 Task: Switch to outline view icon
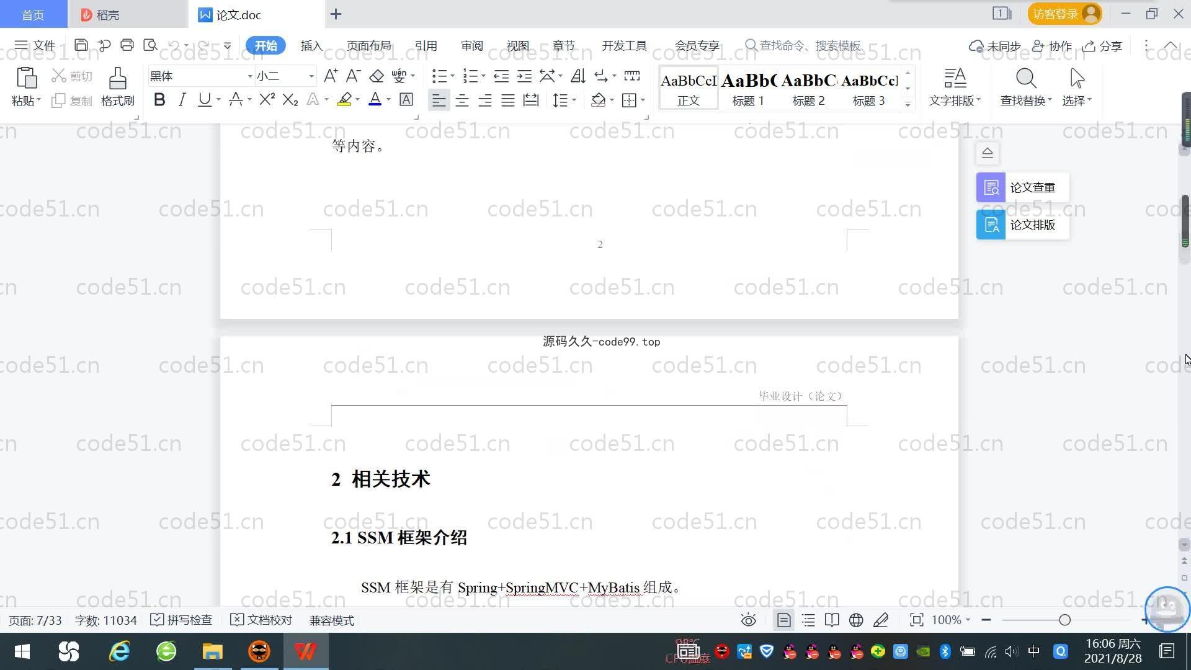pyautogui.click(x=808, y=620)
